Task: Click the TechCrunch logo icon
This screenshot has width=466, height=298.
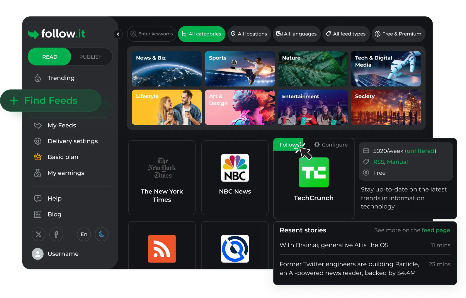Action: click(x=314, y=172)
